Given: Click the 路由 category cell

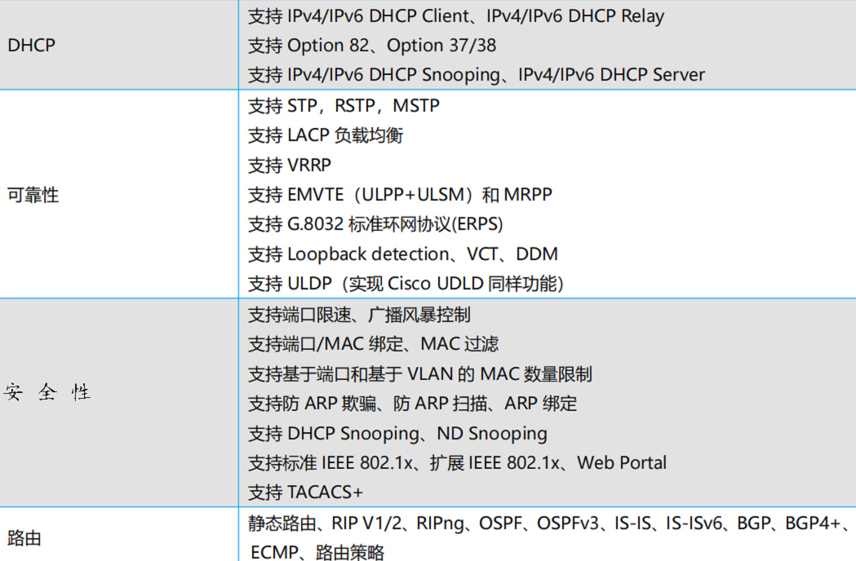Looking at the screenshot, I should pos(119,534).
